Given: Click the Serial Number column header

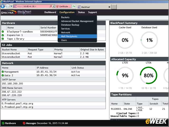Looking at the screenshot, I should 48,28.
